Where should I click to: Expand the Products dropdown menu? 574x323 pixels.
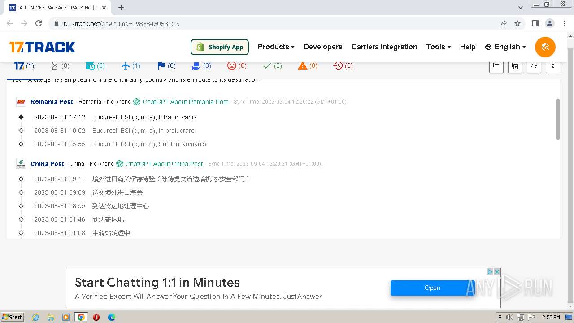coord(276,47)
